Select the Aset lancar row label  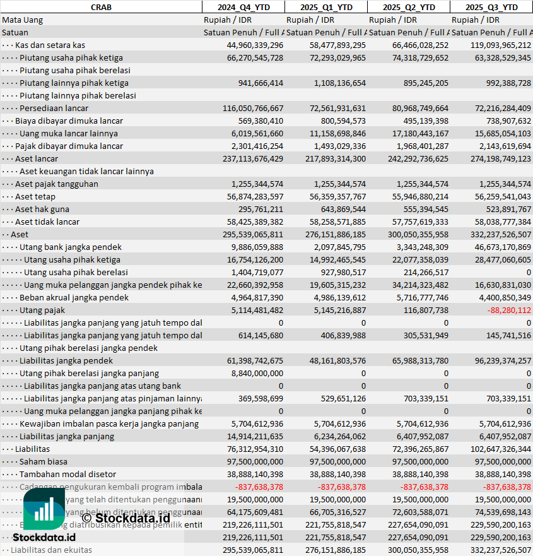[37, 158]
